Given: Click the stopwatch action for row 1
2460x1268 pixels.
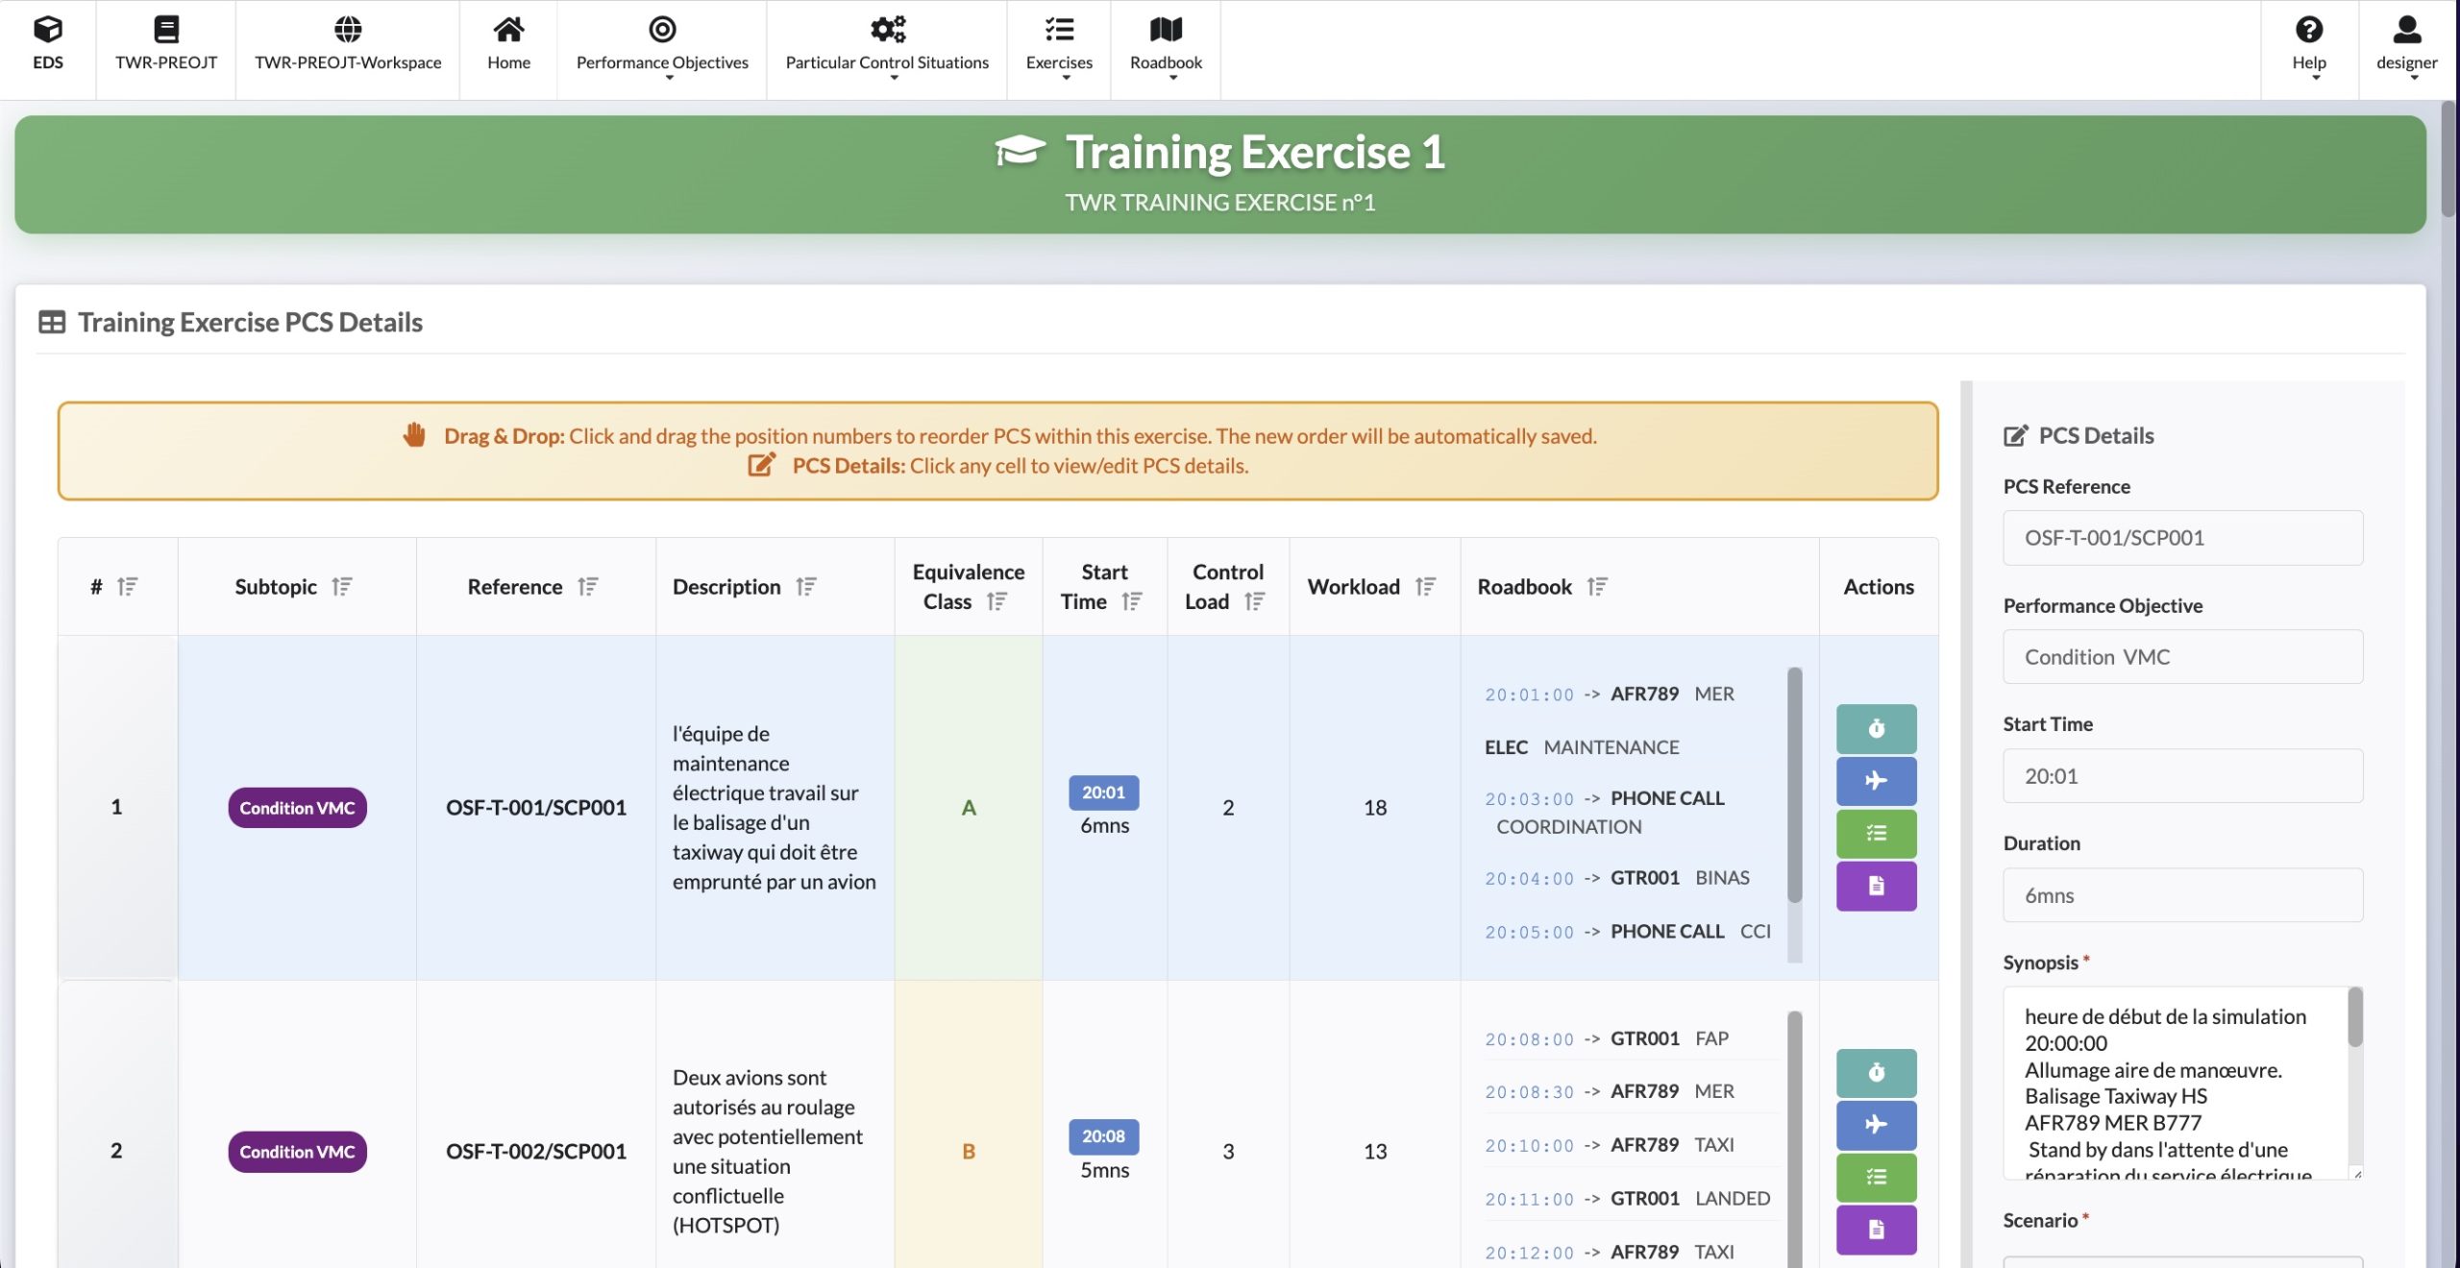Looking at the screenshot, I should (x=1875, y=729).
